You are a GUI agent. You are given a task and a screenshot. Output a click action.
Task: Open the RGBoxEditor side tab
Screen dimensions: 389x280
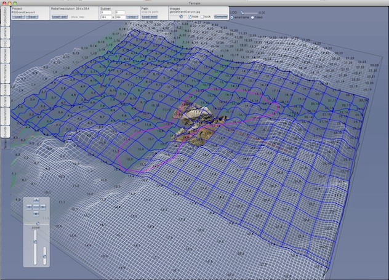(6, 16)
